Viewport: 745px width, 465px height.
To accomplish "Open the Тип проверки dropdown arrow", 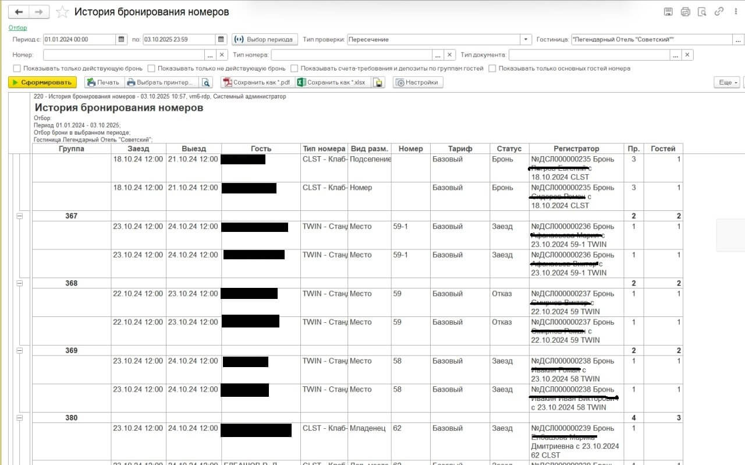I will [x=526, y=40].
